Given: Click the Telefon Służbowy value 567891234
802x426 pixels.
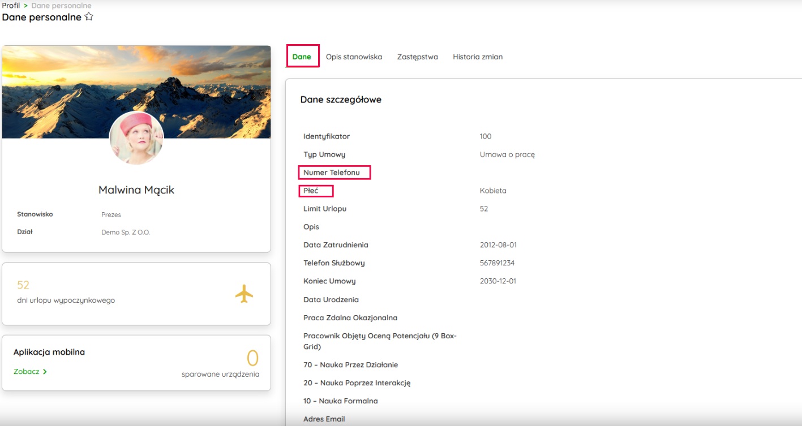Looking at the screenshot, I should (x=497, y=263).
